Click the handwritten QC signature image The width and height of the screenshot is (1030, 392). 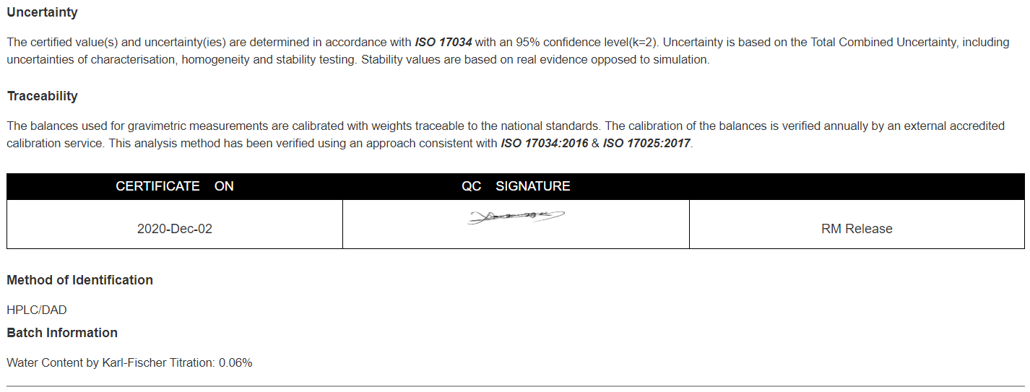coord(516,216)
